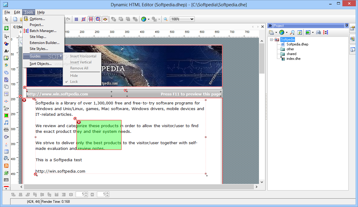The width and height of the screenshot is (358, 207).
Task: Select the 'shared' folder in project tree
Action: coord(291,54)
